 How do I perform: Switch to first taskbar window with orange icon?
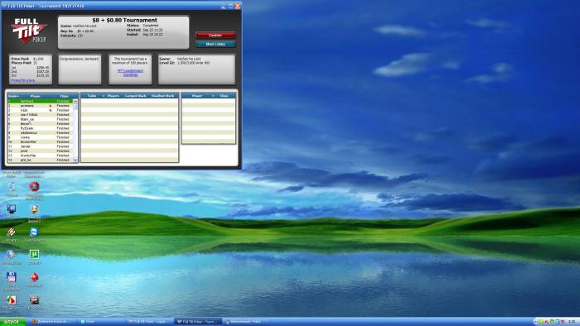(x=53, y=322)
